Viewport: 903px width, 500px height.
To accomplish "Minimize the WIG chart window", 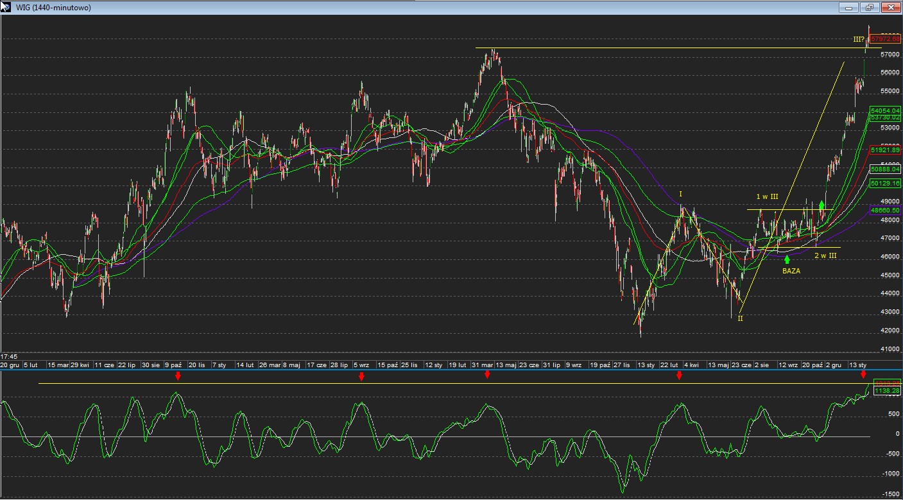I will (849, 8).
